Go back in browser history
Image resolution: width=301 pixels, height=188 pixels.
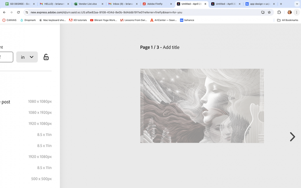4,12
